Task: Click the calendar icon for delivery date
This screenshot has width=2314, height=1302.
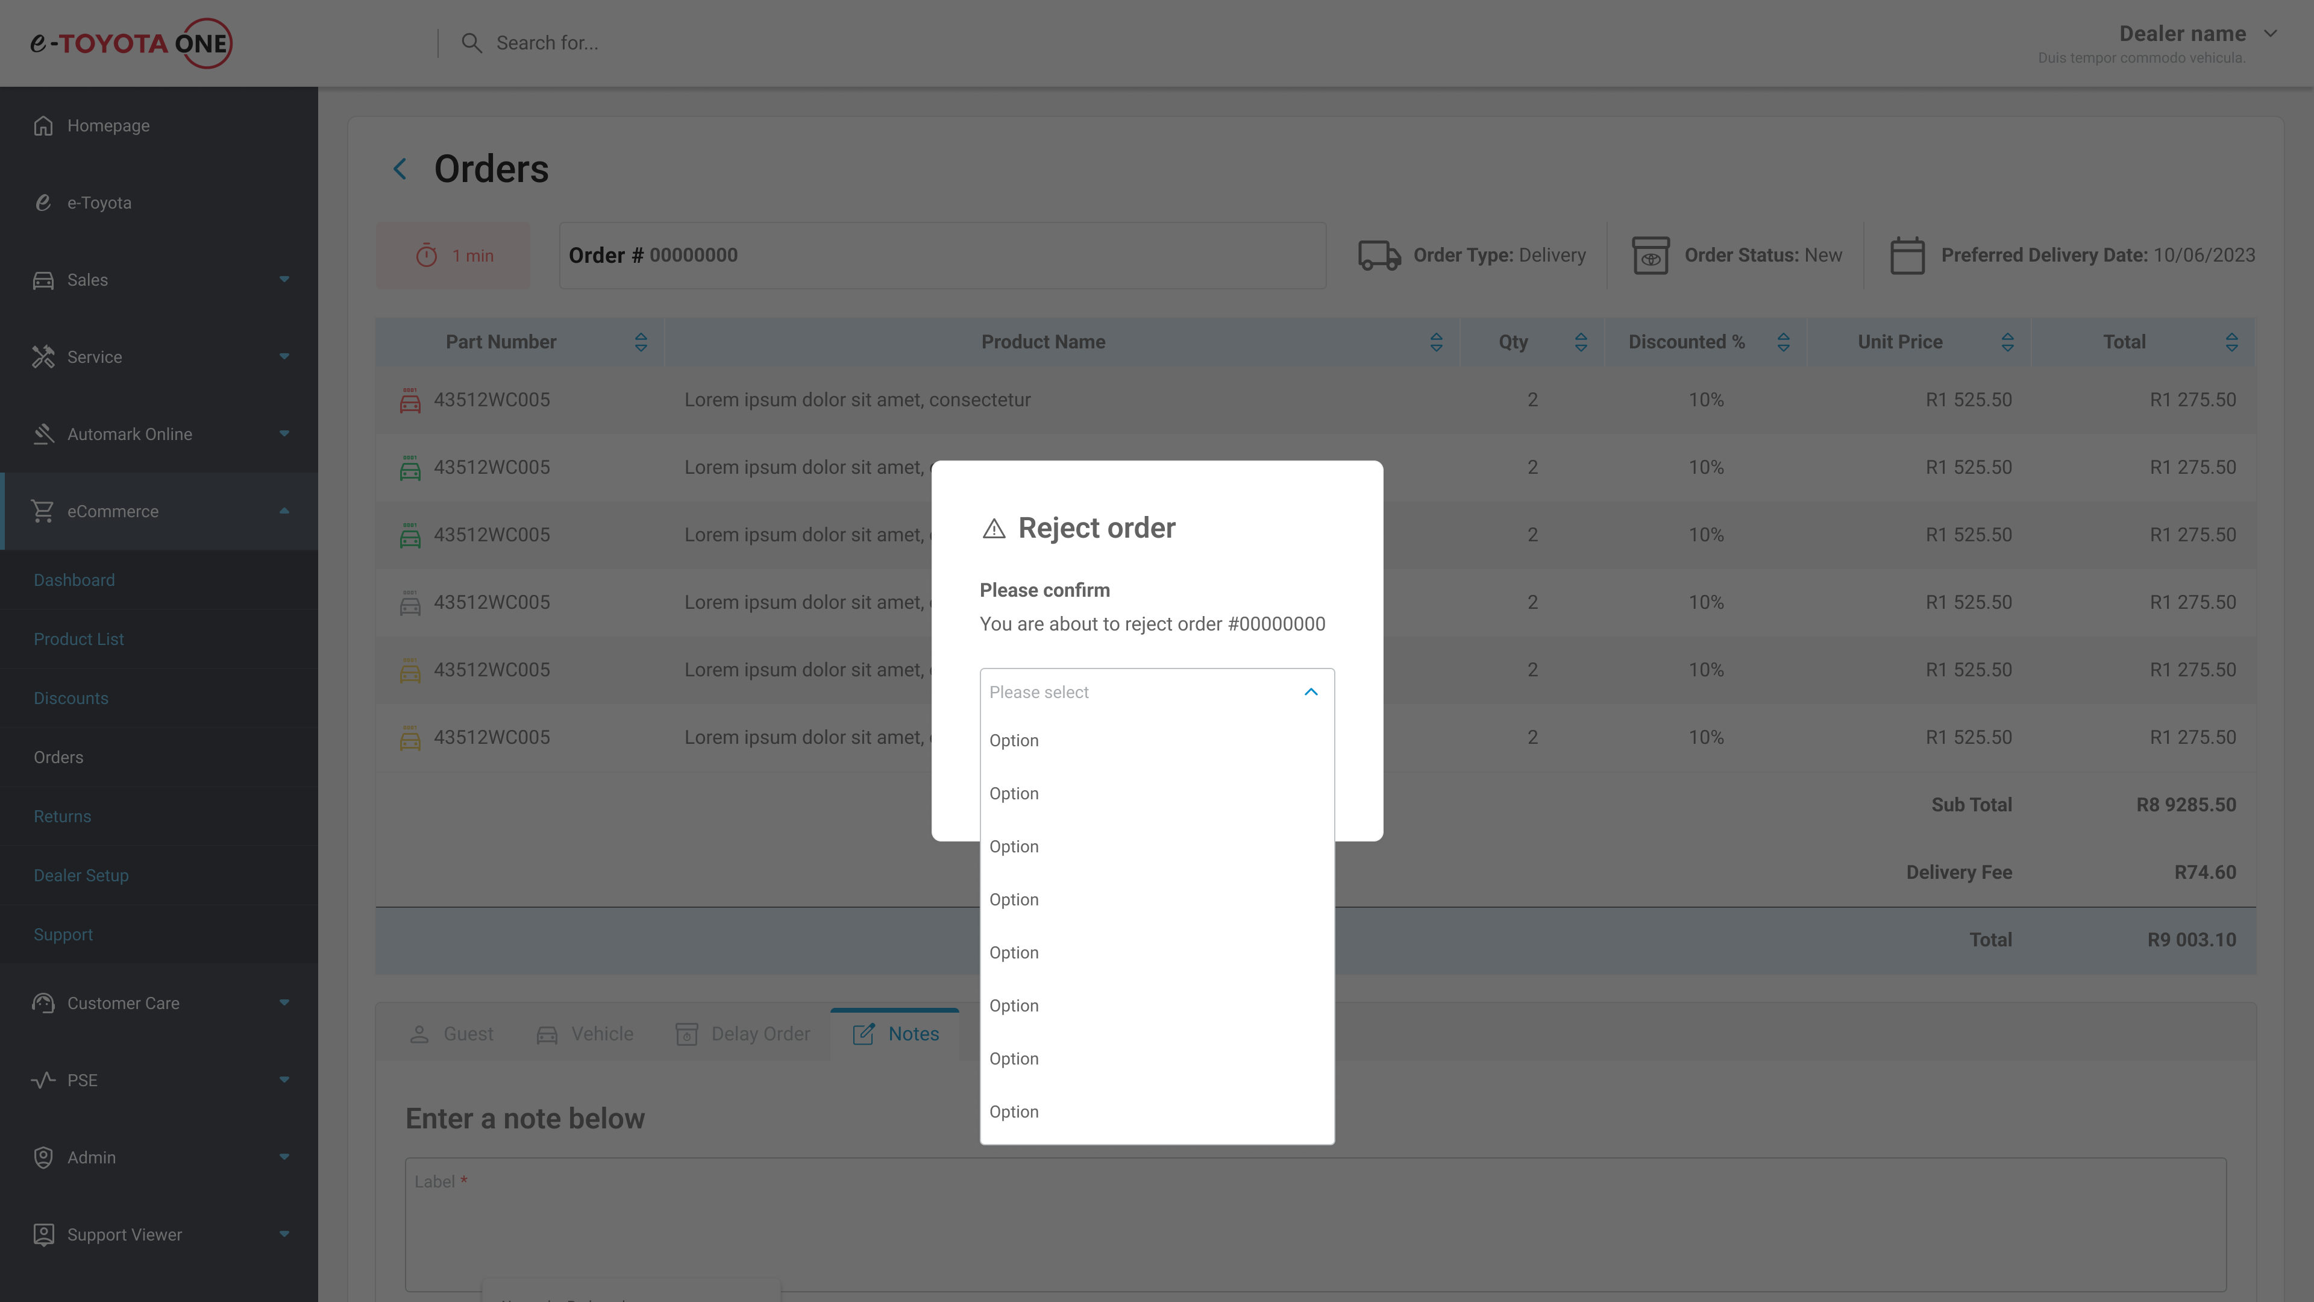Action: click(x=1906, y=255)
